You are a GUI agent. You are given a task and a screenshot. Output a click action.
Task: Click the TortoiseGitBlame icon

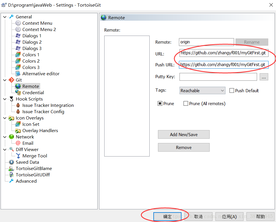click(11, 169)
